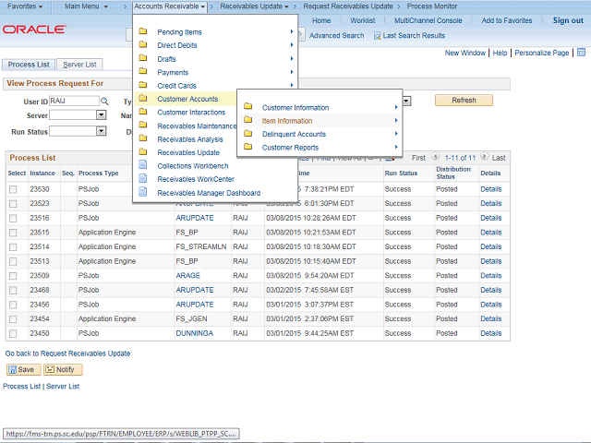The height and width of the screenshot is (443, 591).
Task: Open the Server dropdown list
Action: point(101,115)
